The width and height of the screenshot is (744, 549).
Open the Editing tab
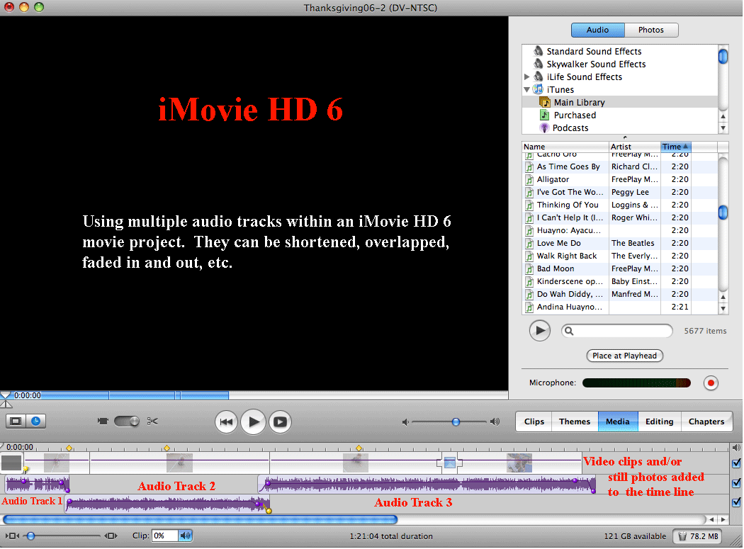pos(659,421)
